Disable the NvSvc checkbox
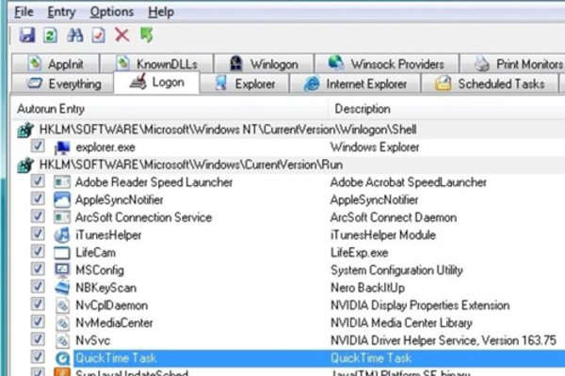 pos(38,339)
